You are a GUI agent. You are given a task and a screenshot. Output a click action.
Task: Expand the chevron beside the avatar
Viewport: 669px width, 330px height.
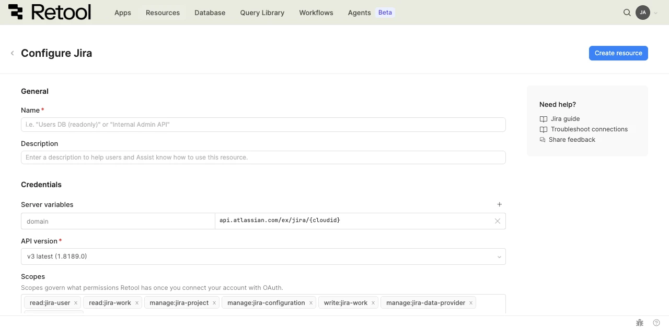tap(655, 13)
